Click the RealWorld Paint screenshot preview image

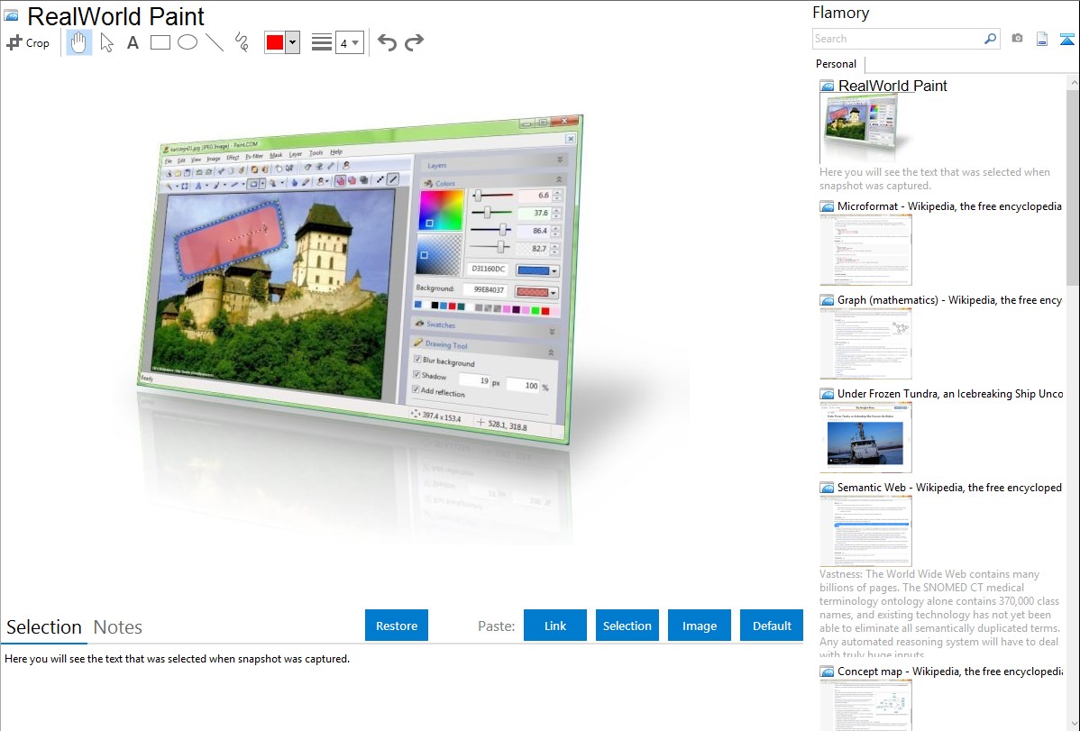(361, 279)
